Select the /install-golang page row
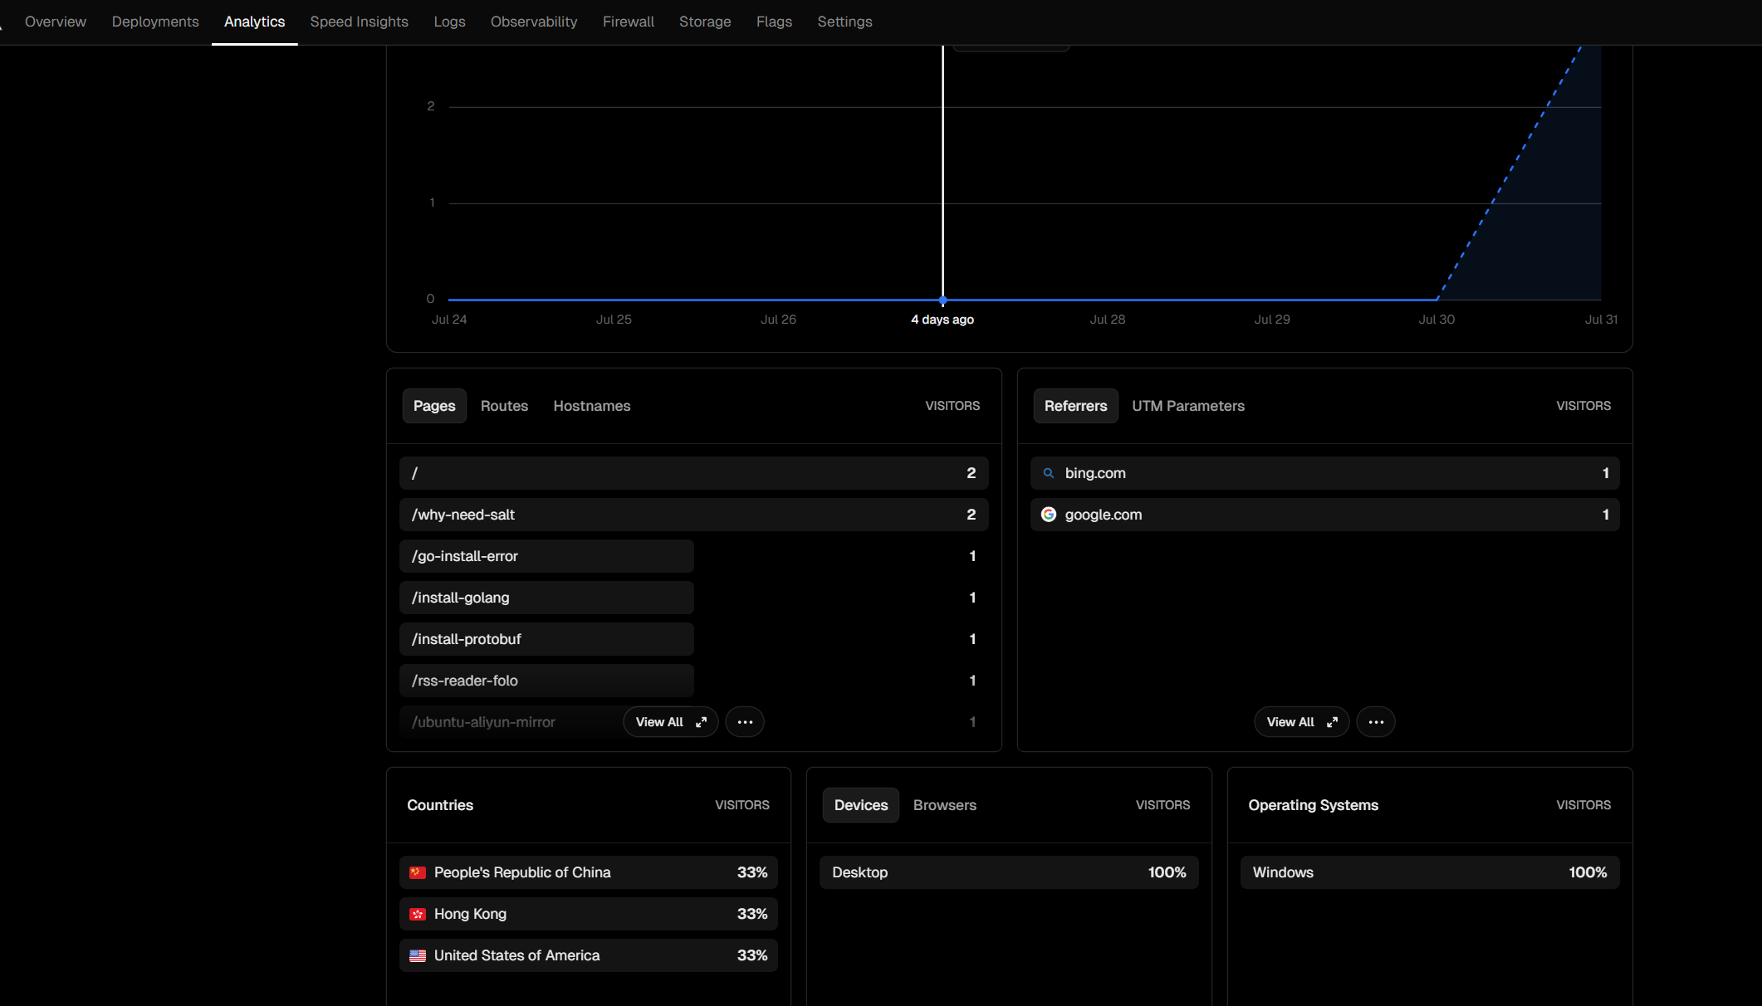Screen dimensions: 1762x1006 [694, 598]
